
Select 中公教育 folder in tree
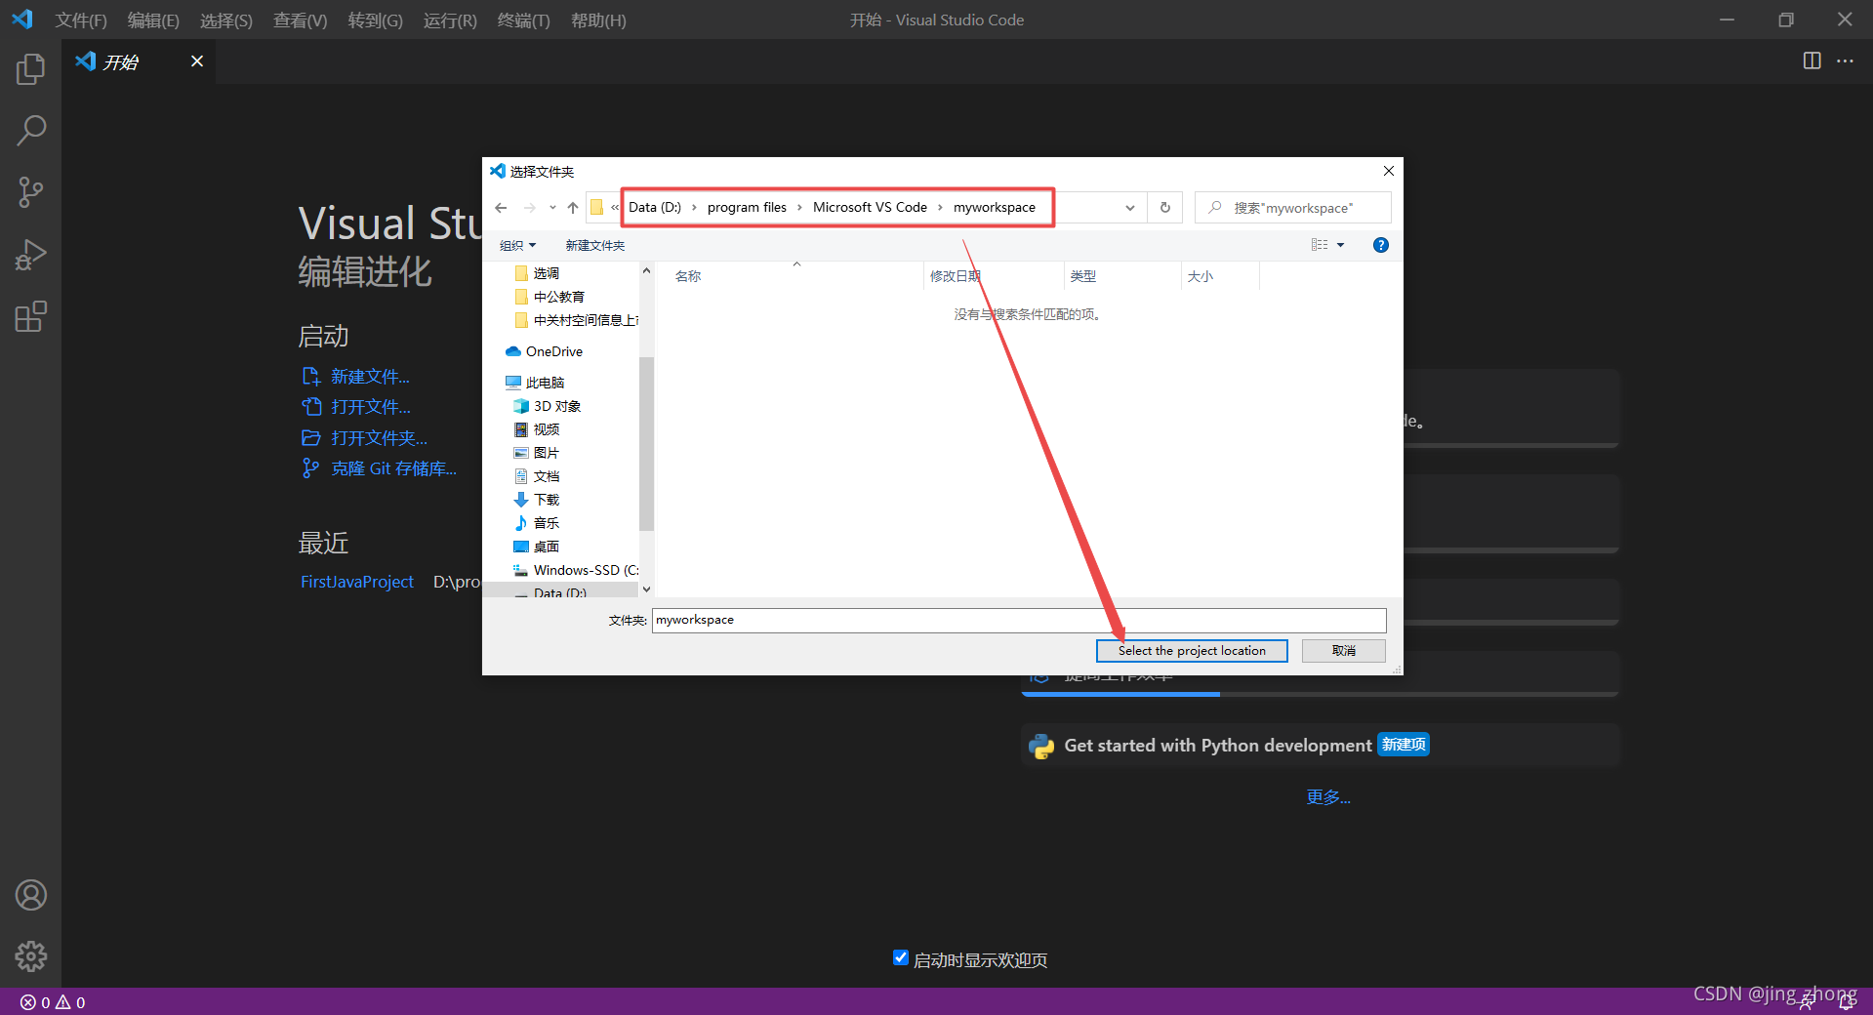coord(558,297)
